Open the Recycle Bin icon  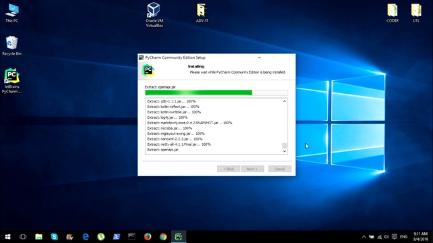pyautogui.click(x=12, y=46)
